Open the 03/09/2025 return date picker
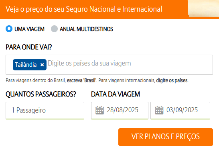219x152 pixels. 180,111
